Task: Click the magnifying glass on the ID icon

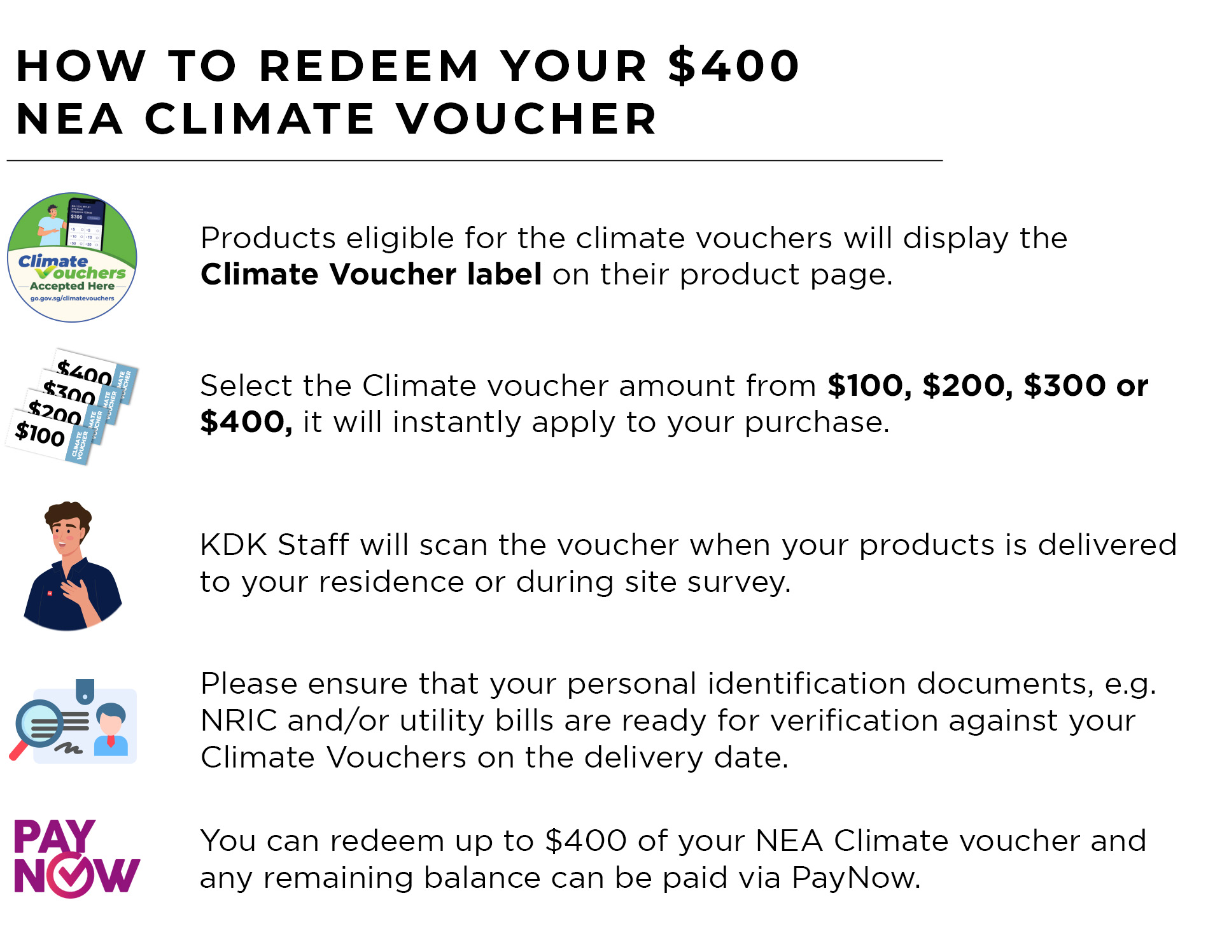Action: [x=38, y=726]
